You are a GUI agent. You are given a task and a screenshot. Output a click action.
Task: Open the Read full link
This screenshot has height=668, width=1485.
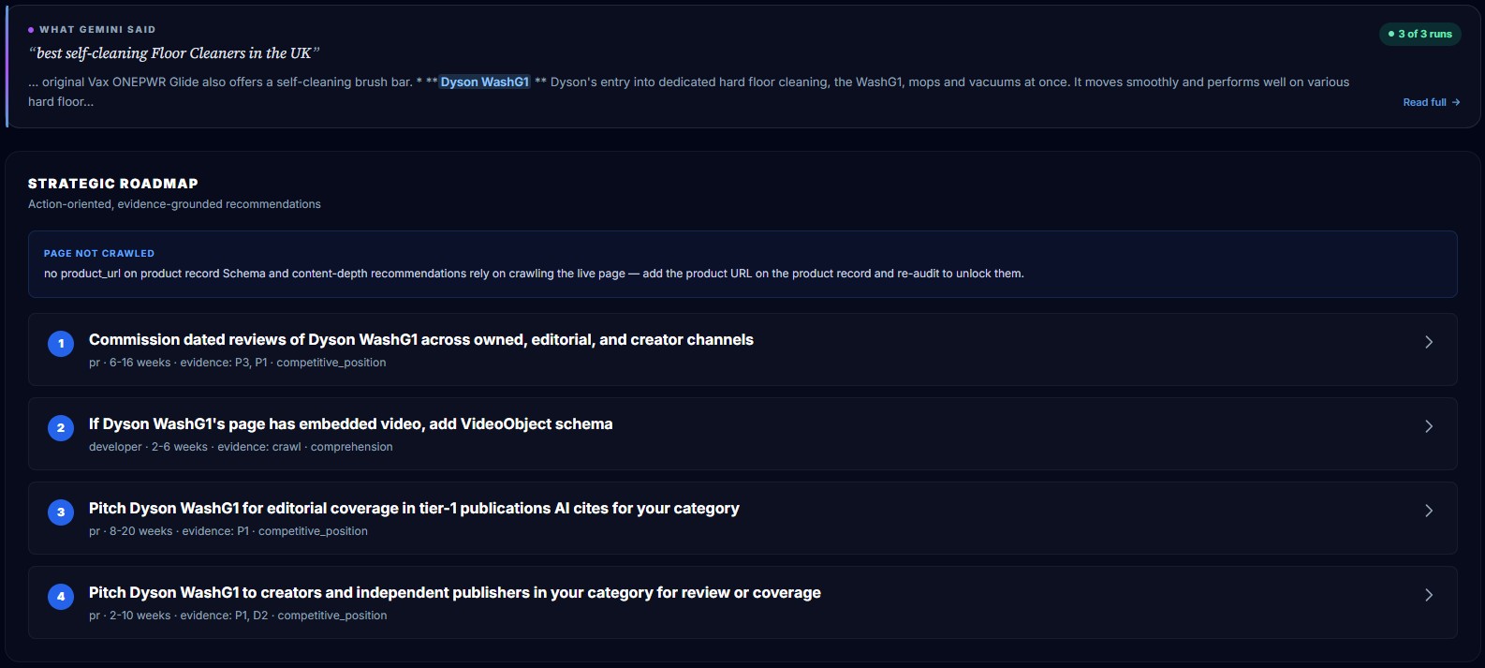(1431, 102)
